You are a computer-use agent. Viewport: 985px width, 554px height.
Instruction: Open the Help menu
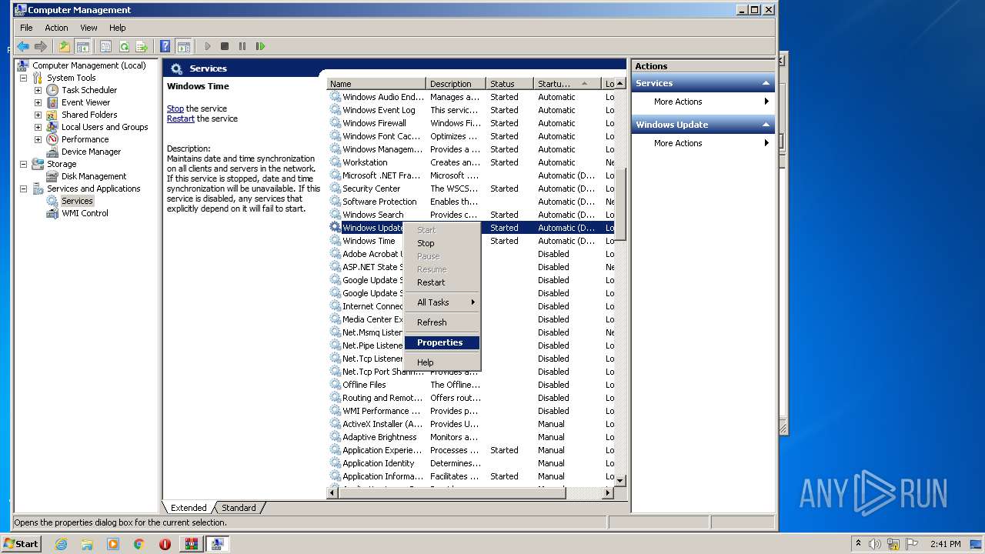117,28
